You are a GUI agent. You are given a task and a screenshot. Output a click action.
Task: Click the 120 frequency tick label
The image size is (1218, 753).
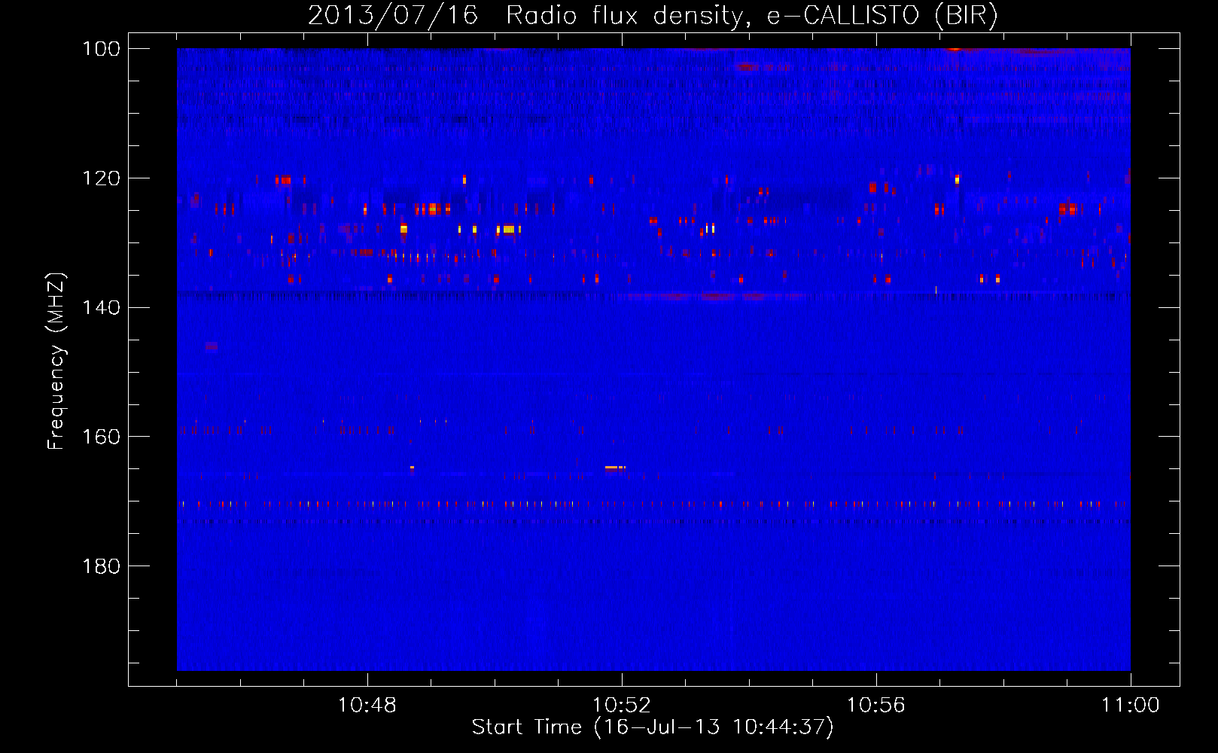click(x=102, y=178)
